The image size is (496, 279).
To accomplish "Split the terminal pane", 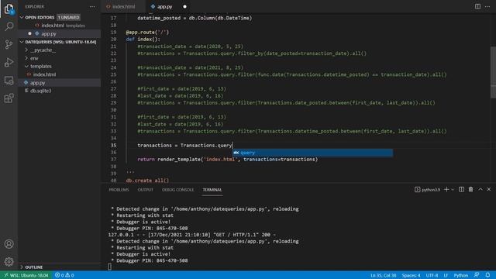I will [461, 189].
